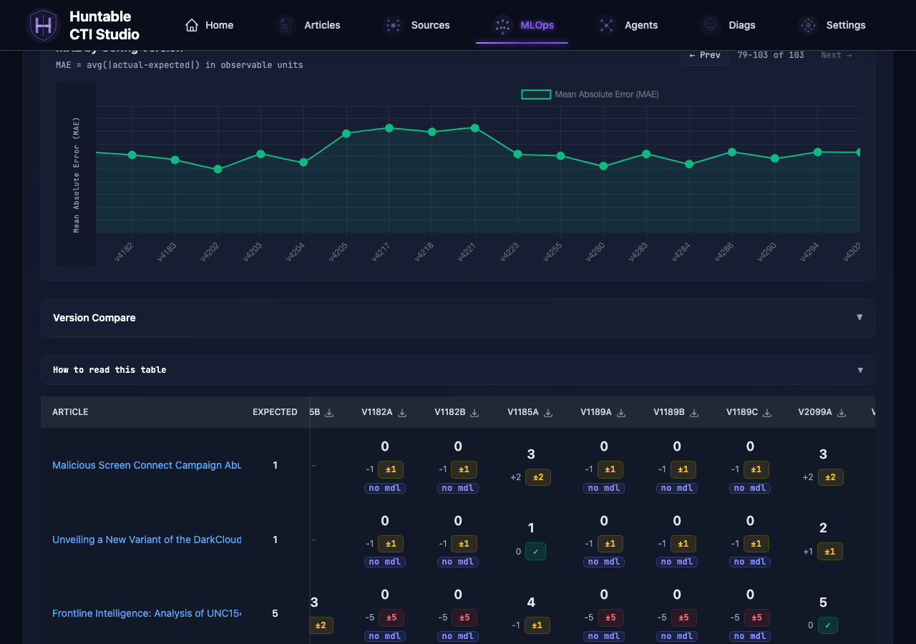
Task: Download the V1189A column results
Action: pos(621,413)
